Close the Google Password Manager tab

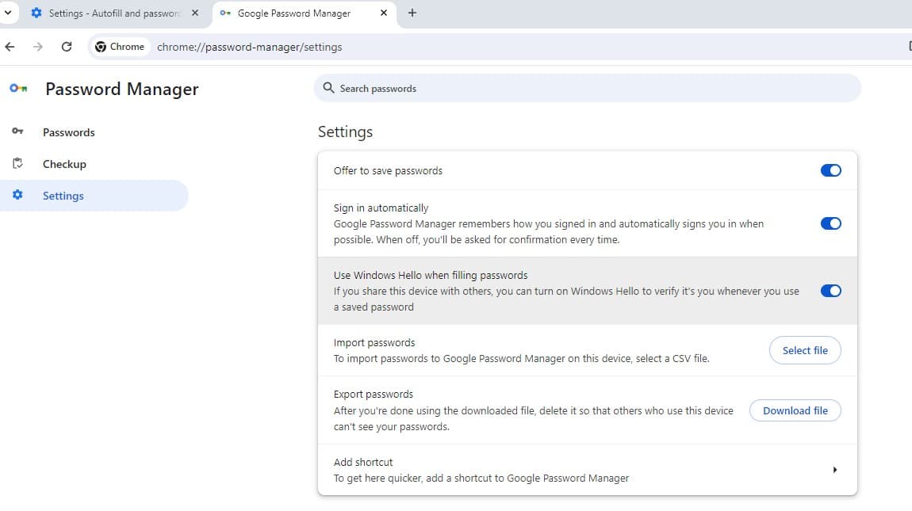(x=384, y=13)
